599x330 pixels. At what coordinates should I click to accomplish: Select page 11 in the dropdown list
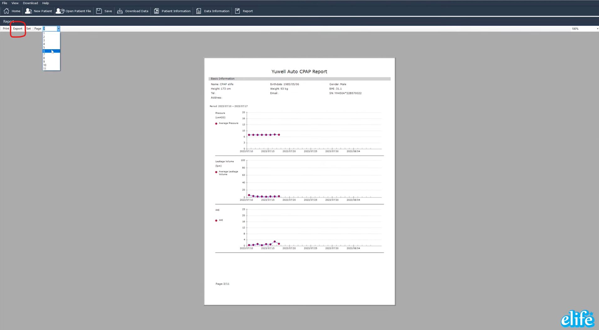click(x=51, y=69)
